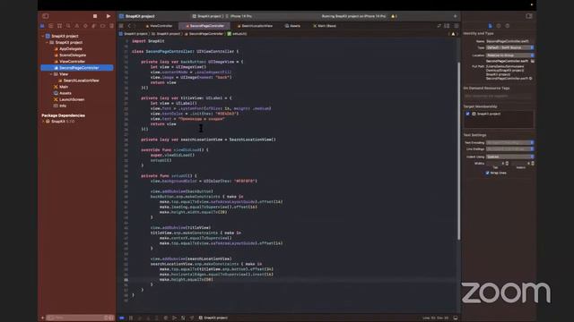
Task: Collapse the View group
Action: point(51,74)
